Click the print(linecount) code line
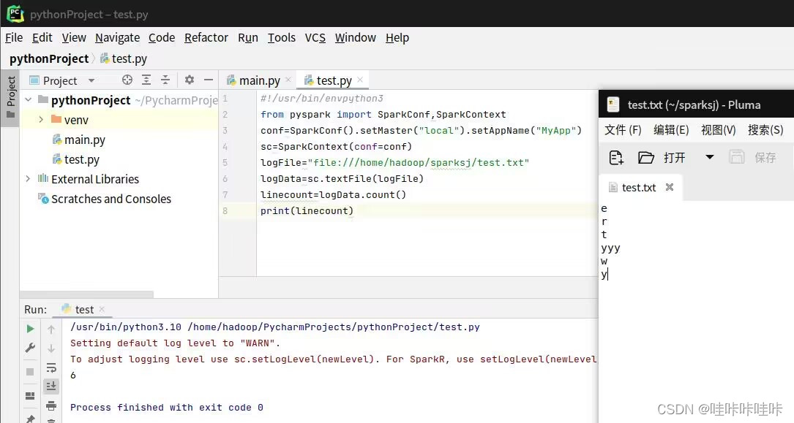This screenshot has width=794, height=423. click(x=307, y=210)
